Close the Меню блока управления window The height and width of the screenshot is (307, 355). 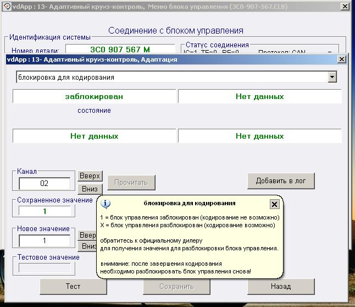[x=345, y=7]
